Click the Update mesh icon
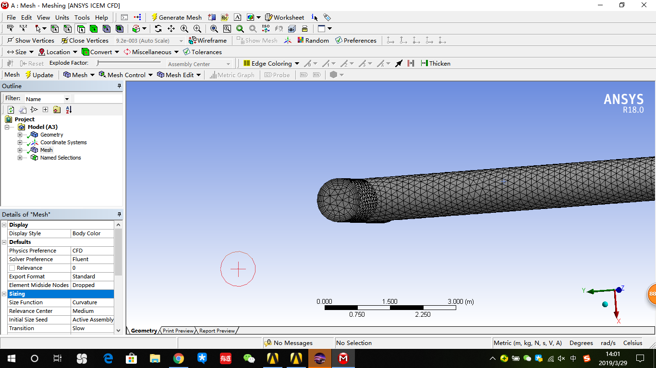This screenshot has height=368, width=656. click(x=39, y=74)
